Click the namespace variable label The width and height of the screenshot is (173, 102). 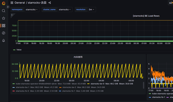(x=17, y=10)
